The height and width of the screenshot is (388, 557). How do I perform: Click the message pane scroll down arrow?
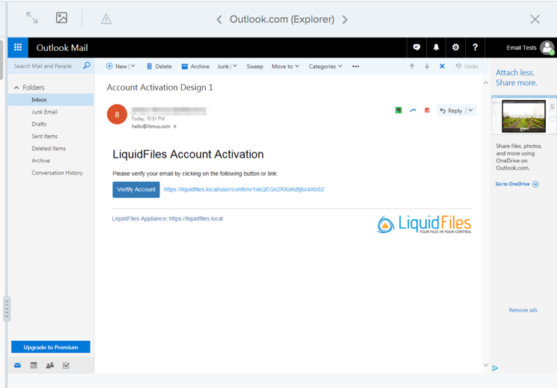[x=486, y=365]
